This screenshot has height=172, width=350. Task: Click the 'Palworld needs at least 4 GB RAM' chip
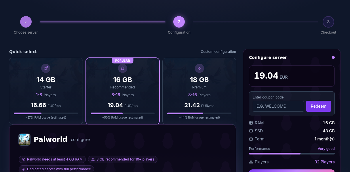(52, 159)
